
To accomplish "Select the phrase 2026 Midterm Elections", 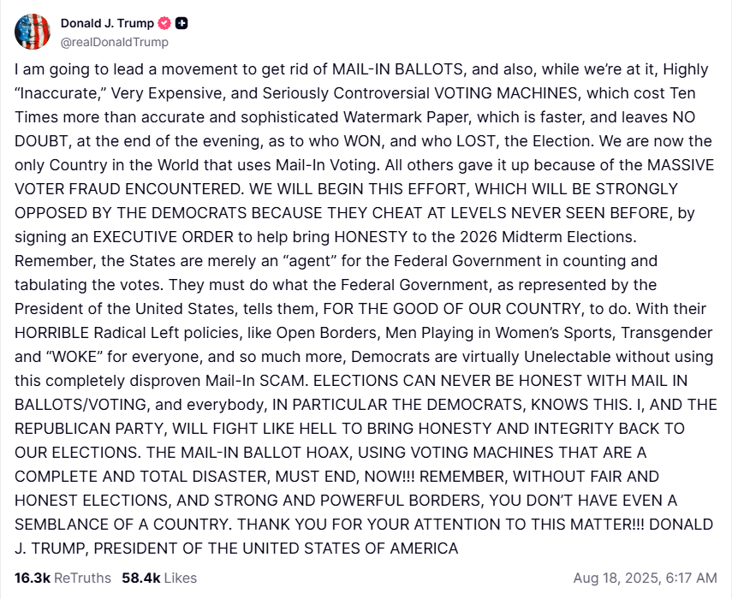I will [x=548, y=237].
